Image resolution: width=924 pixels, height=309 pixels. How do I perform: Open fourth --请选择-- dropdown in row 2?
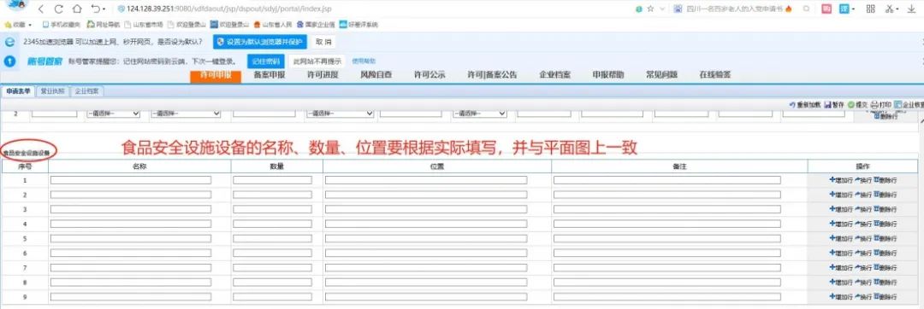(479, 114)
